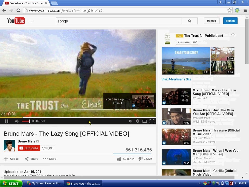Reload the page with the refresh icon
The image size is (249, 187).
18,10
